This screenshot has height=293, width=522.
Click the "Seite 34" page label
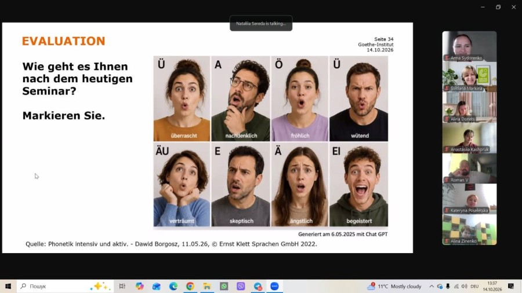click(383, 39)
